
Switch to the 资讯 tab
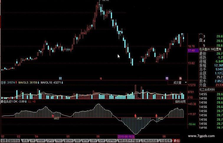[25, 141]
